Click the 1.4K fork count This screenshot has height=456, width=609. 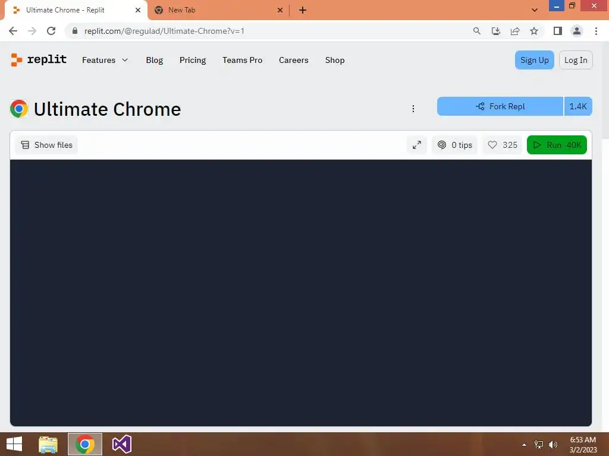click(578, 106)
